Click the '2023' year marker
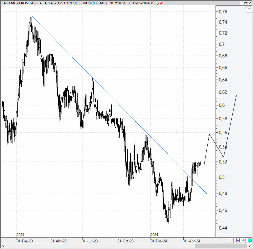Viewport: 253px width, 249px height. [x=20, y=235]
